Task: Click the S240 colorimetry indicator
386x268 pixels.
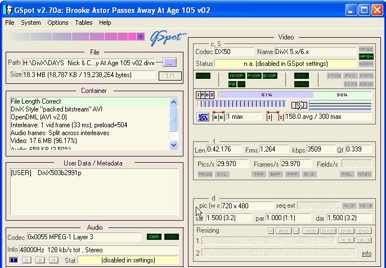Action: click(x=366, y=84)
